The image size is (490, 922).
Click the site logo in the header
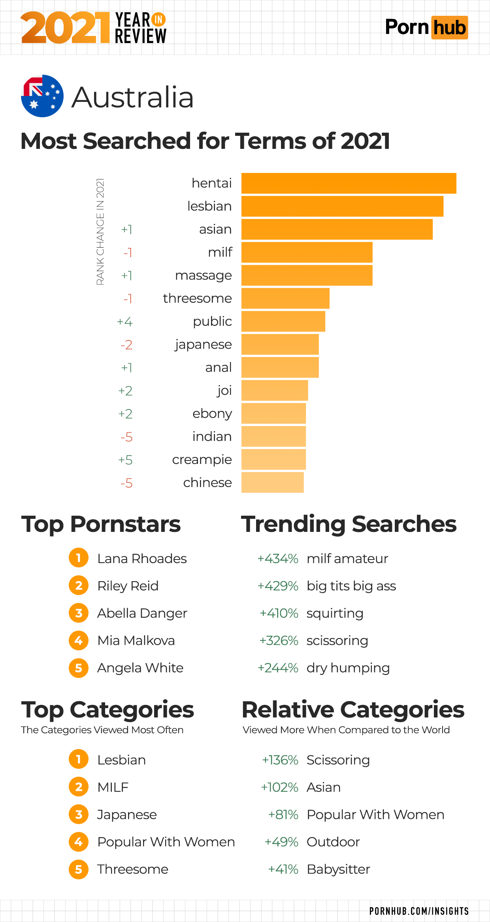coord(426,28)
